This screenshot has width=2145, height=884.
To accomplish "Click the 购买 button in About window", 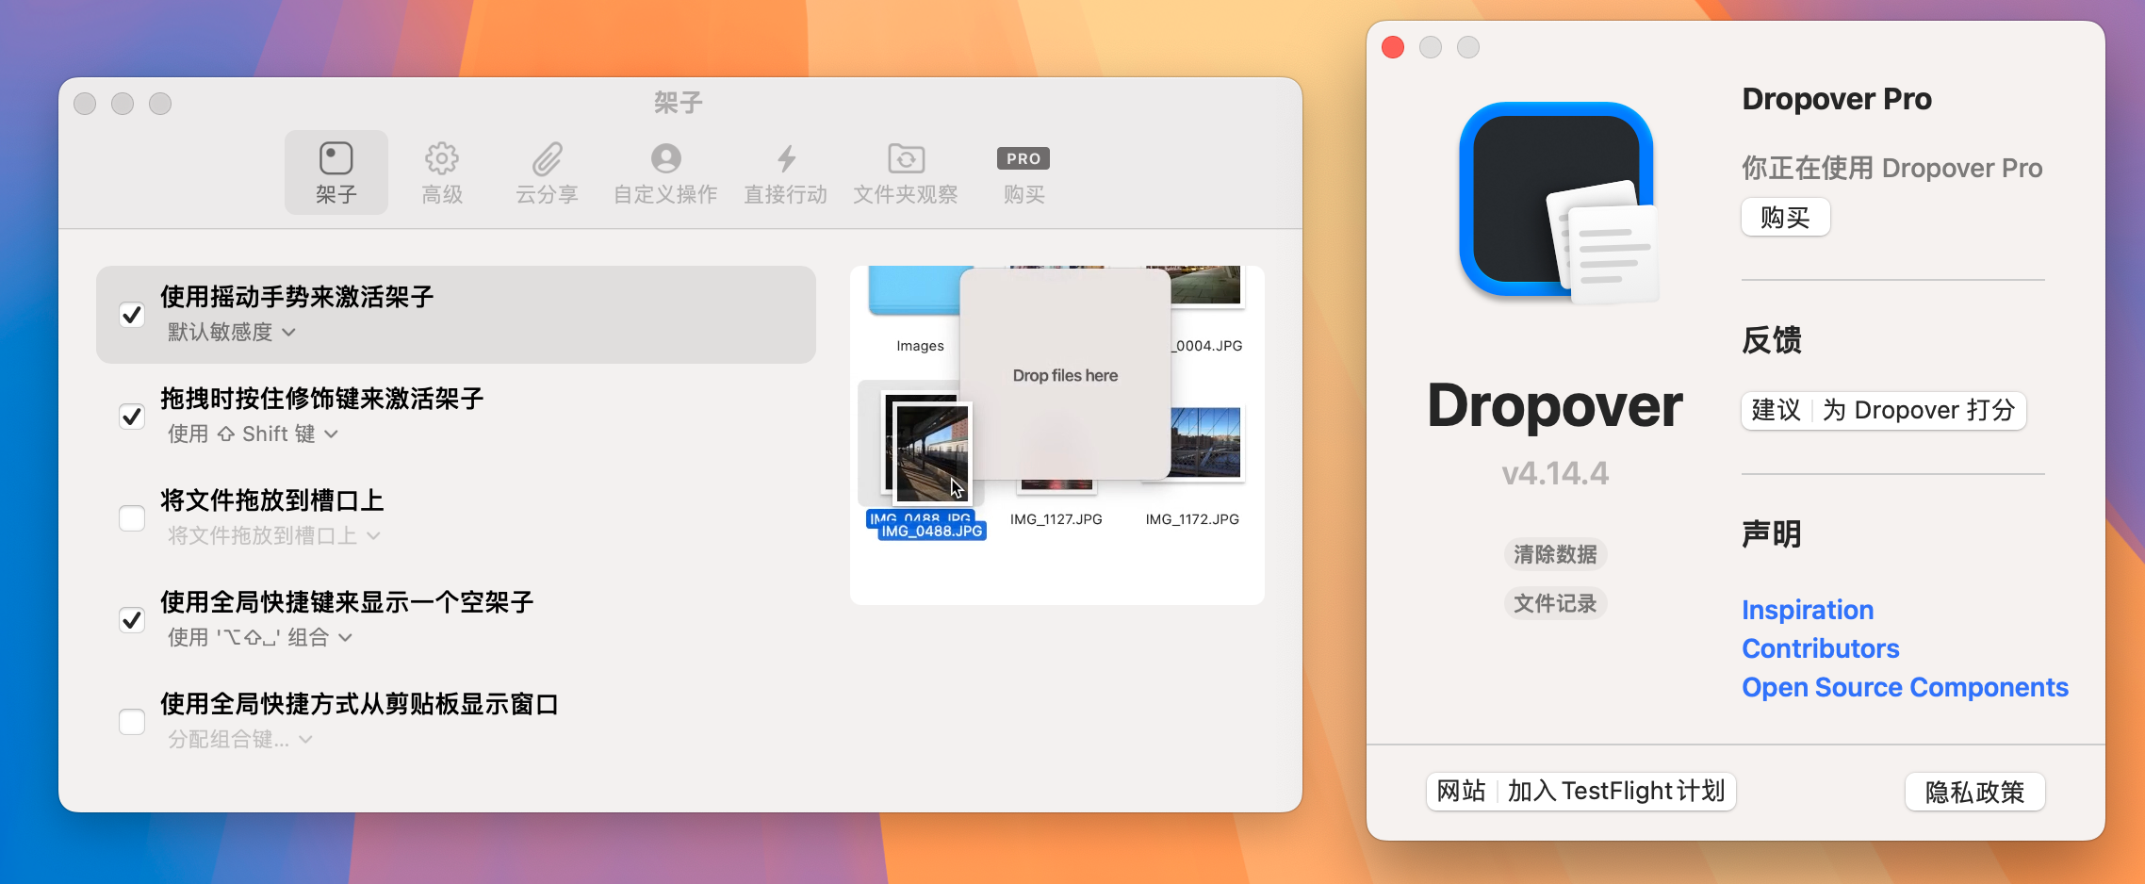I will click(x=1785, y=218).
